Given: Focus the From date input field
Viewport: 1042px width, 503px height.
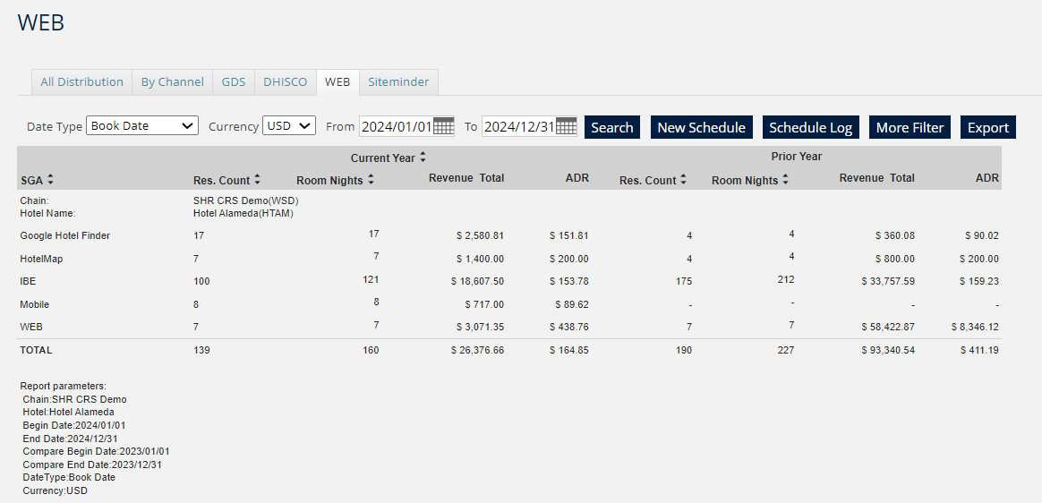Looking at the screenshot, I should (396, 126).
